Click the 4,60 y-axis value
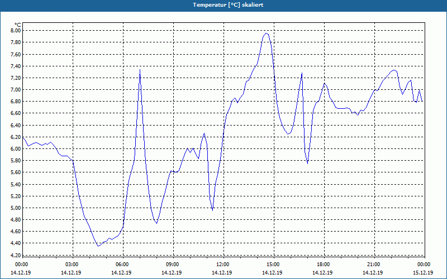The height and width of the screenshot is (279, 447). click(x=16, y=232)
